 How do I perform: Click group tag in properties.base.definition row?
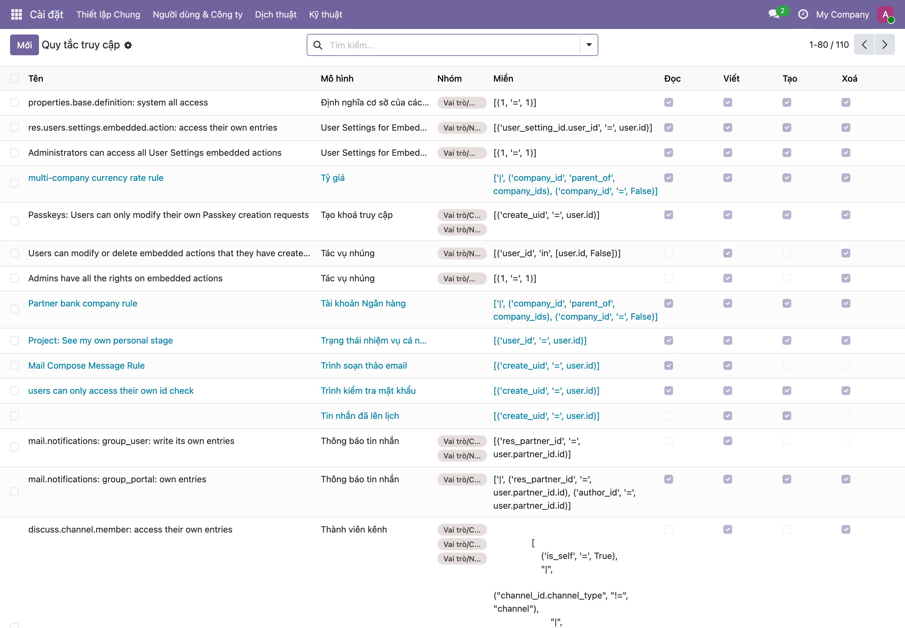(462, 103)
